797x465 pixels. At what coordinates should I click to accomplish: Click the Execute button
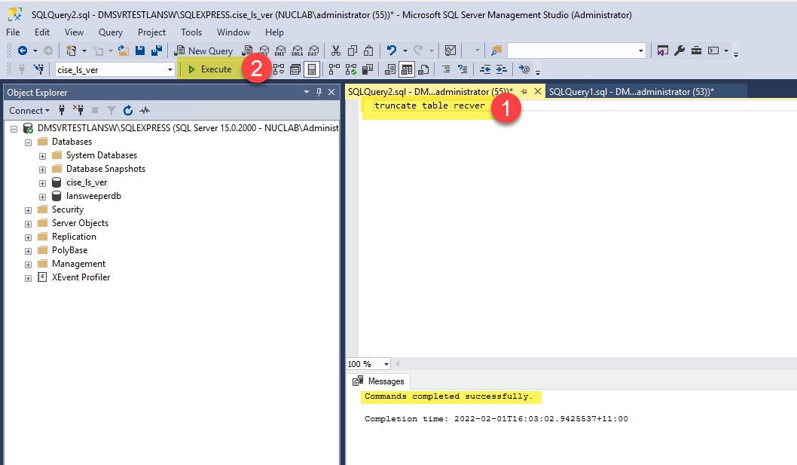tap(210, 69)
